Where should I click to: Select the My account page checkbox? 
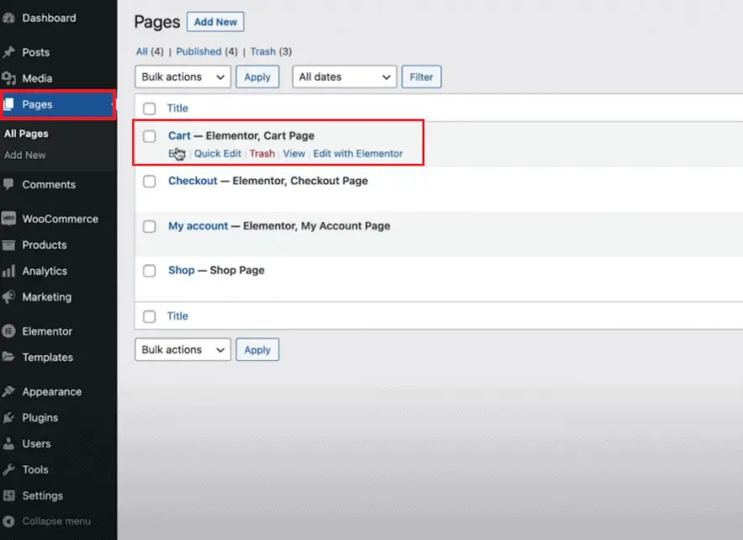(x=150, y=226)
